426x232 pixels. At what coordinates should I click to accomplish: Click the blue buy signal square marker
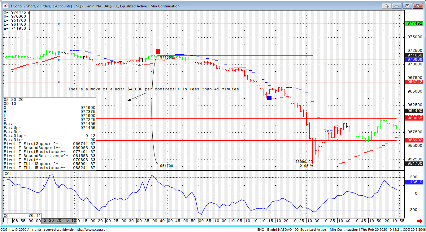[269, 98]
